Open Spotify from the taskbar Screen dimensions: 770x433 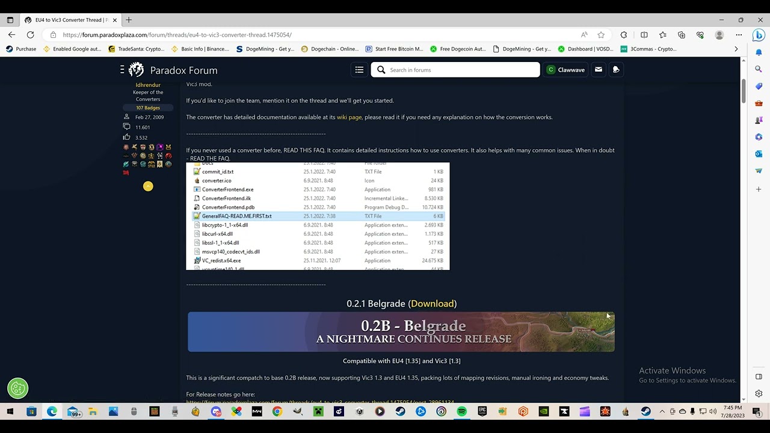(x=462, y=412)
